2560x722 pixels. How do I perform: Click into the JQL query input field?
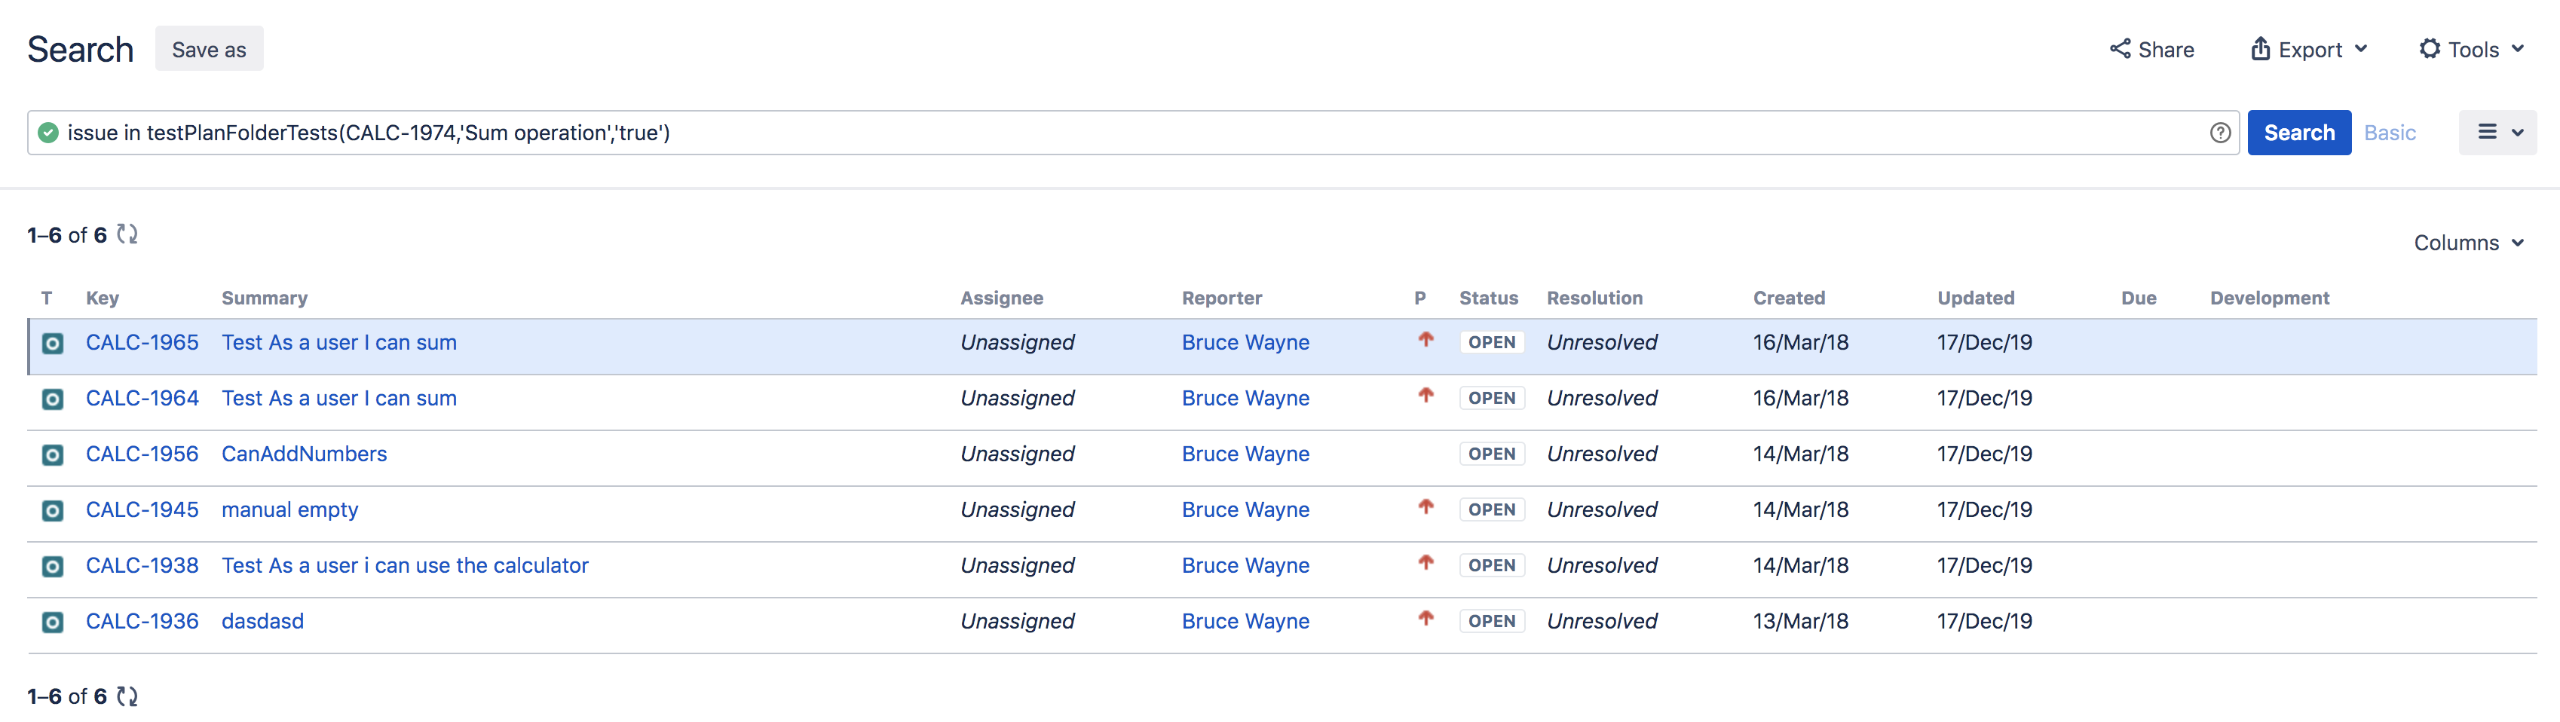(1133, 133)
